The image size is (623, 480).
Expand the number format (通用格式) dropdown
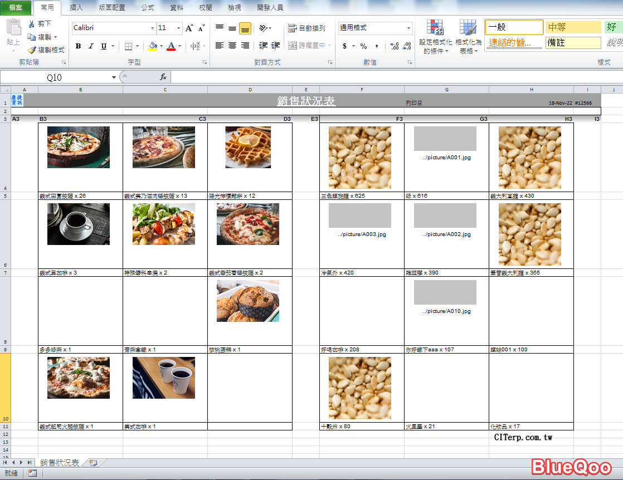pyautogui.click(x=408, y=28)
